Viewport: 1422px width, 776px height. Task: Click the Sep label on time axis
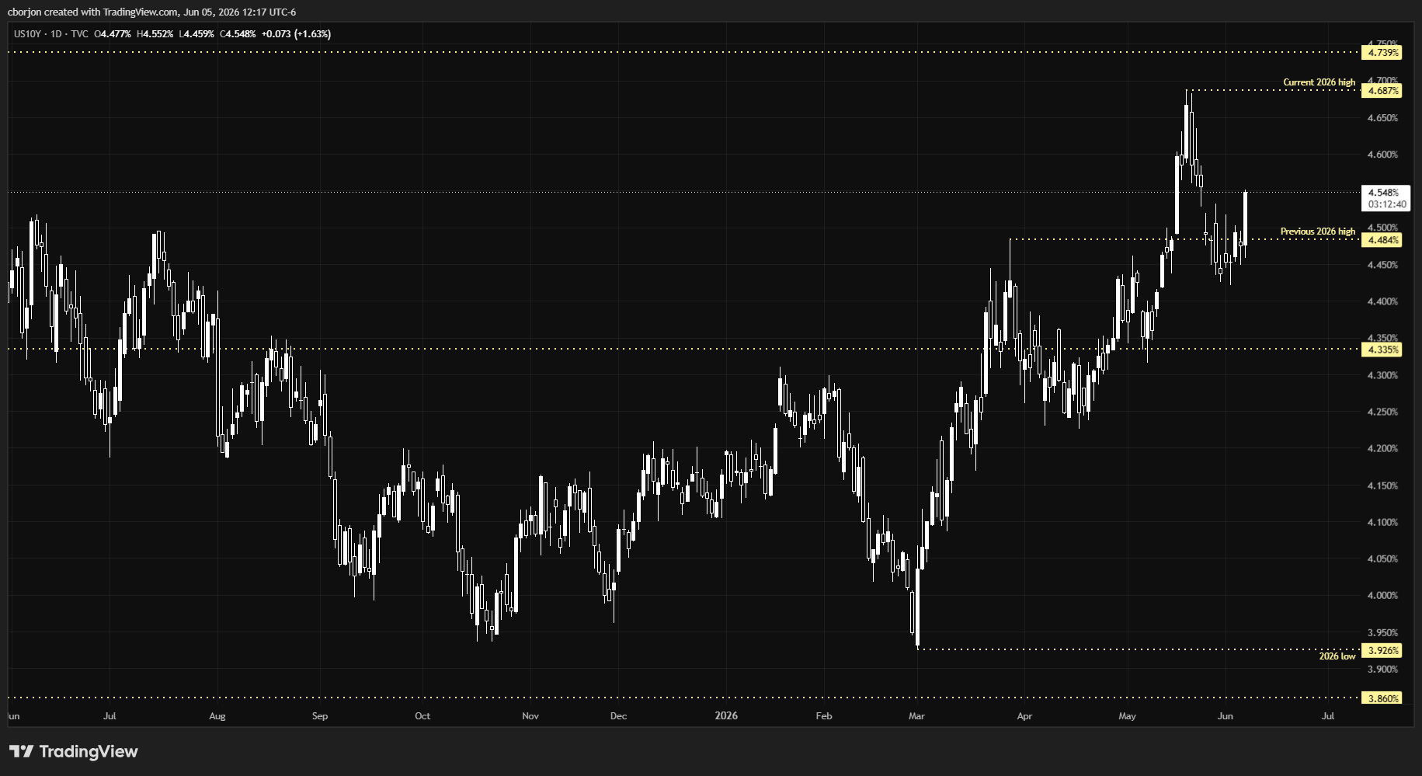[x=320, y=716]
